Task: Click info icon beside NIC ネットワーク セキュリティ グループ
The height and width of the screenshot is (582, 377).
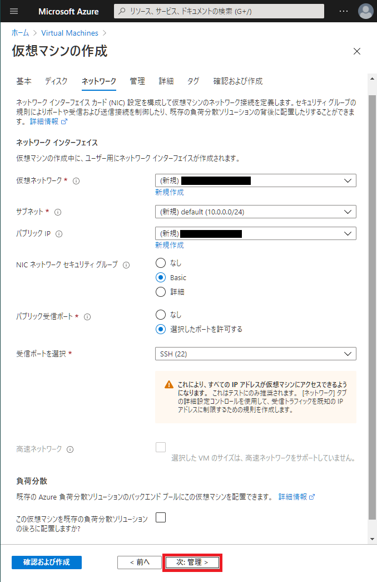Action: 126,265
